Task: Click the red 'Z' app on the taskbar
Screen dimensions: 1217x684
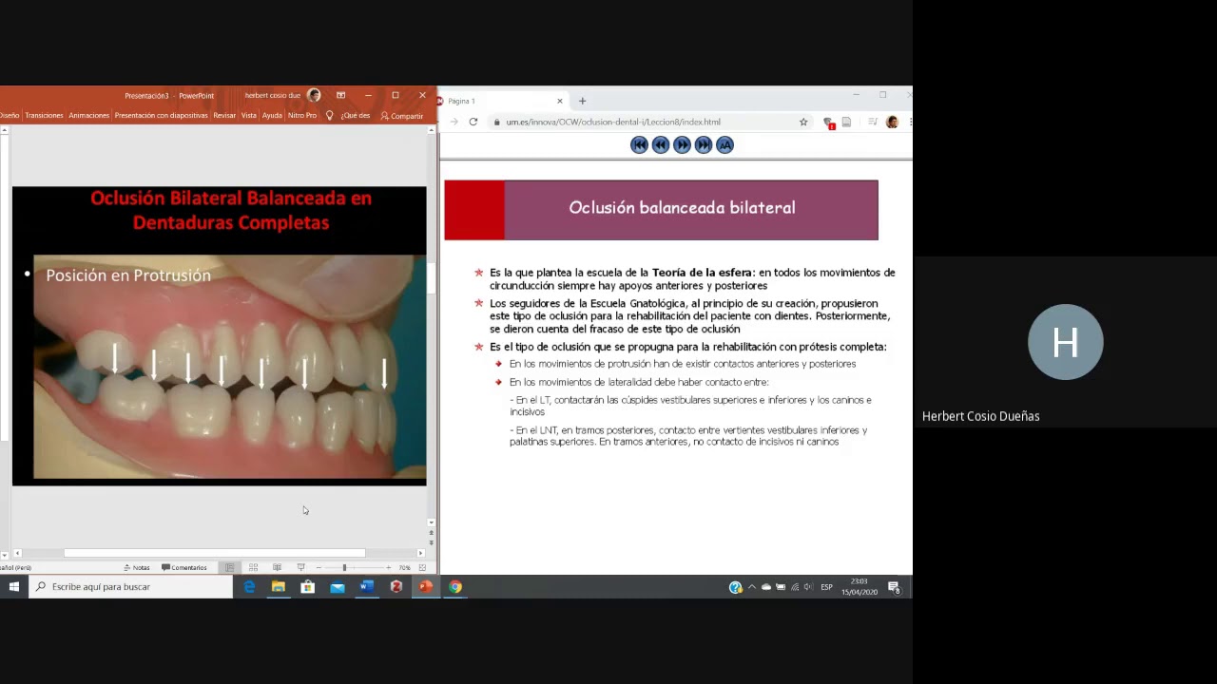Action: [396, 587]
